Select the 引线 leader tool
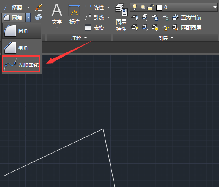This screenshot has height=187, width=219. pos(94,18)
